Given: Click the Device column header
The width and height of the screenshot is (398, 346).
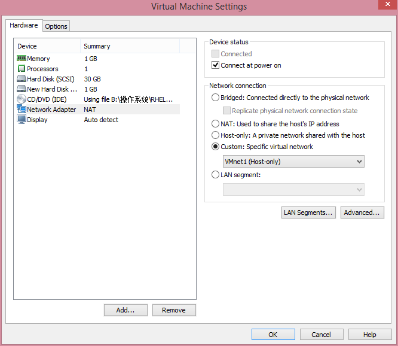Looking at the screenshot, I should pos(47,46).
